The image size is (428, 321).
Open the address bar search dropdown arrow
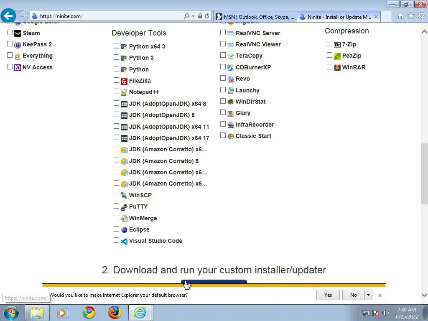[x=193, y=16]
